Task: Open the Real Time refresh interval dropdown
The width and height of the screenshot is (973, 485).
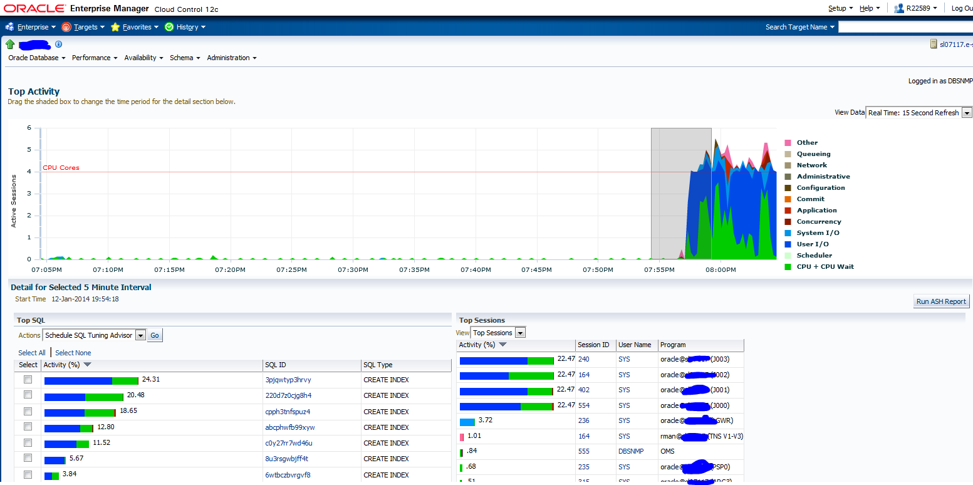Action: (x=967, y=112)
